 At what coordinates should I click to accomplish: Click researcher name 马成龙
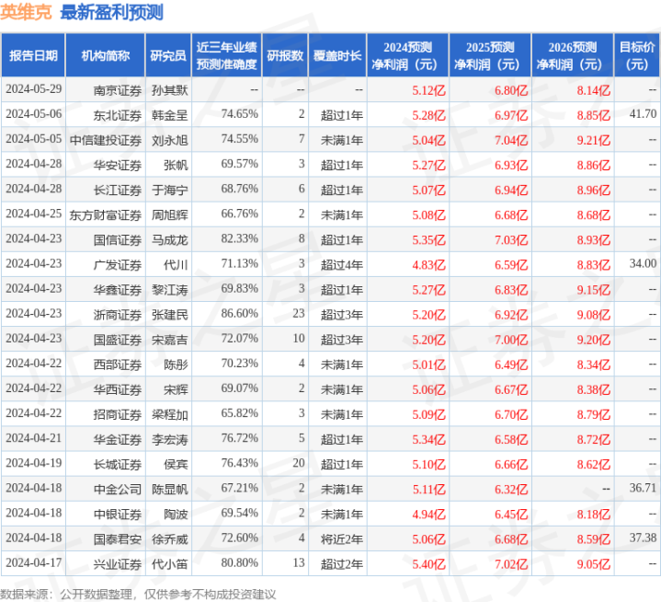(x=170, y=239)
